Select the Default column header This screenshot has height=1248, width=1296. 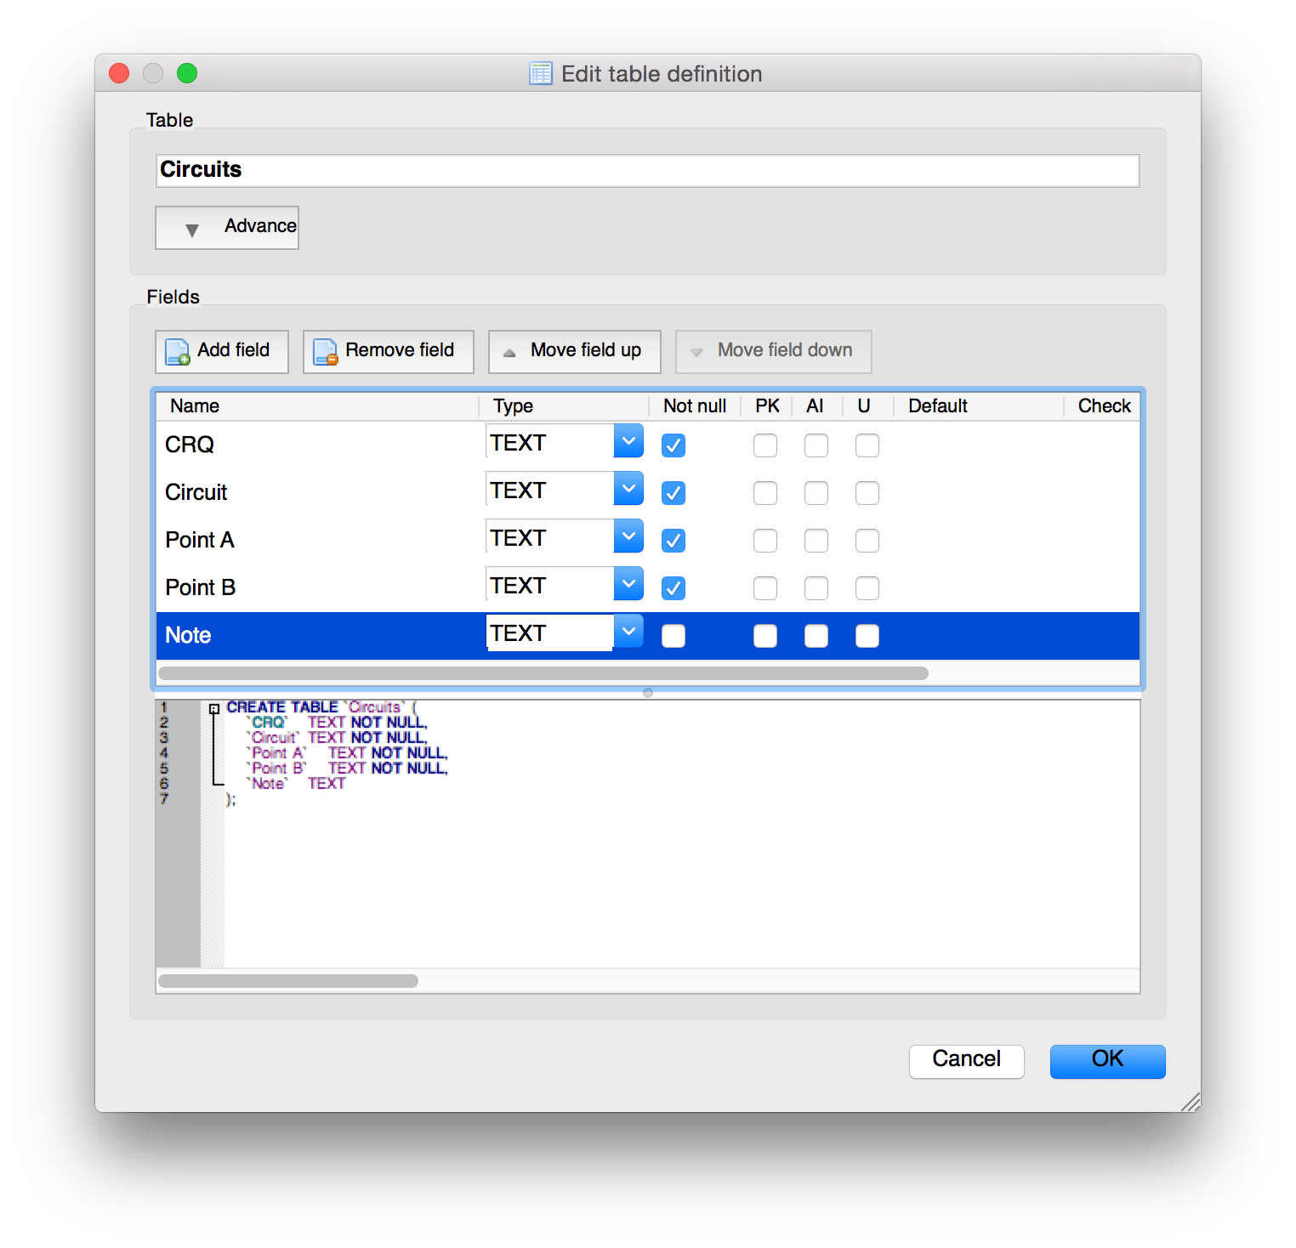tap(937, 406)
